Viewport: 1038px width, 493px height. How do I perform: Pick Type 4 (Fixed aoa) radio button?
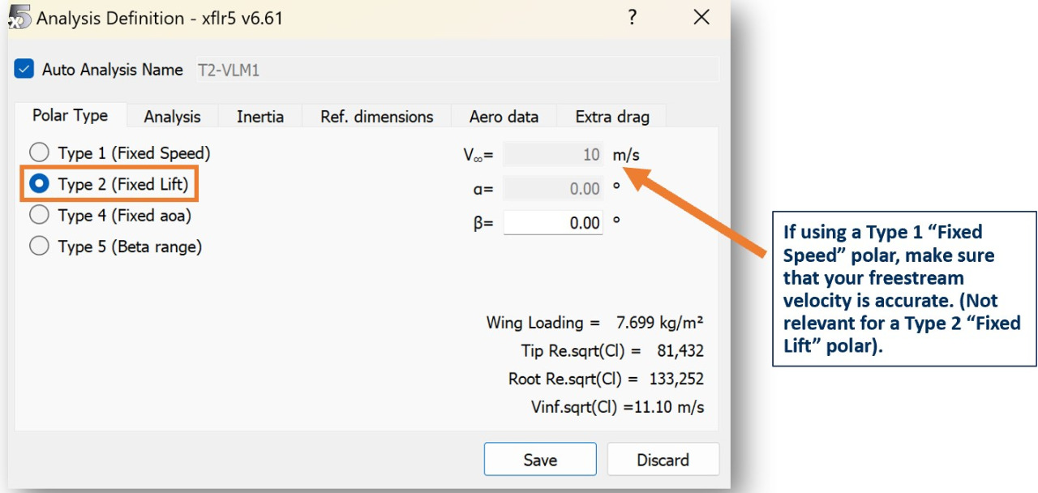[39, 216]
